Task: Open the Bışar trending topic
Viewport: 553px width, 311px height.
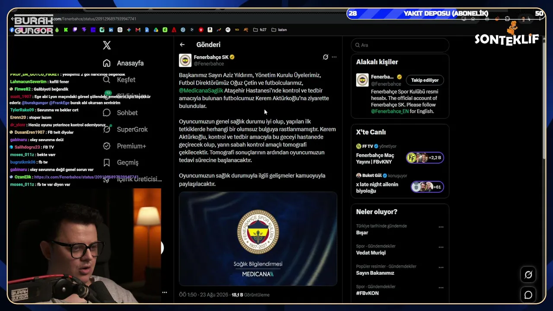Action: point(362,233)
